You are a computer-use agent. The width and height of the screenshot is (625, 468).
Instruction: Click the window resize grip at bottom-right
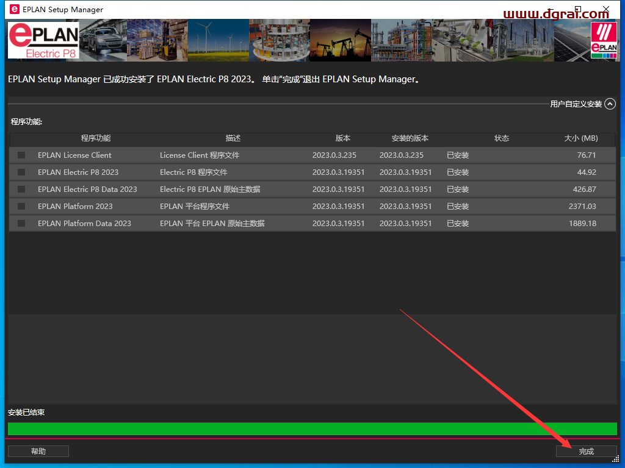tap(616, 459)
